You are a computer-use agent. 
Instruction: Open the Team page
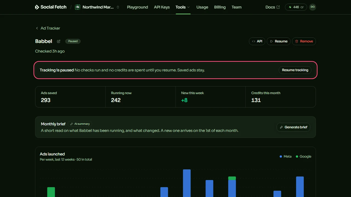pyautogui.click(x=236, y=7)
